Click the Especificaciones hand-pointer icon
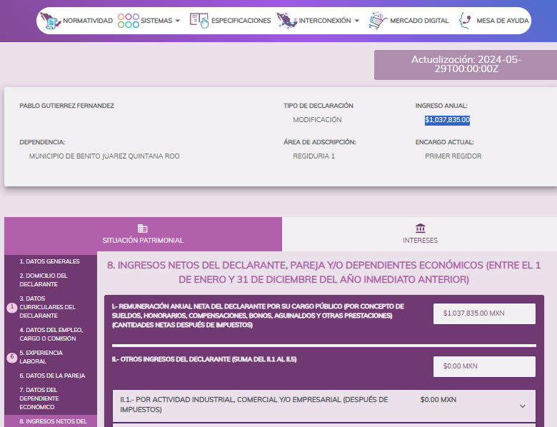The image size is (557, 427). click(199, 21)
